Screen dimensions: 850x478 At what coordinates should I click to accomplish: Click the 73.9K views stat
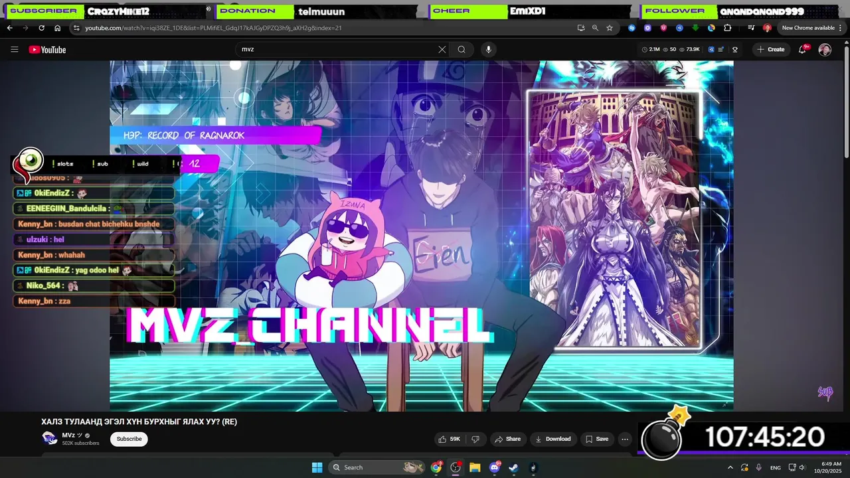689,49
